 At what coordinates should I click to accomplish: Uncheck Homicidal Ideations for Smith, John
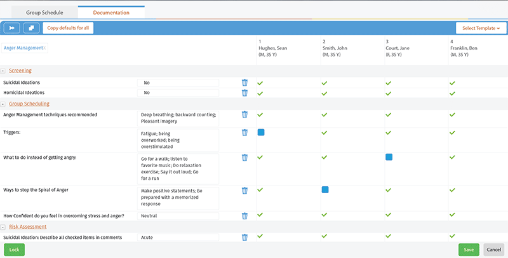[324, 93]
